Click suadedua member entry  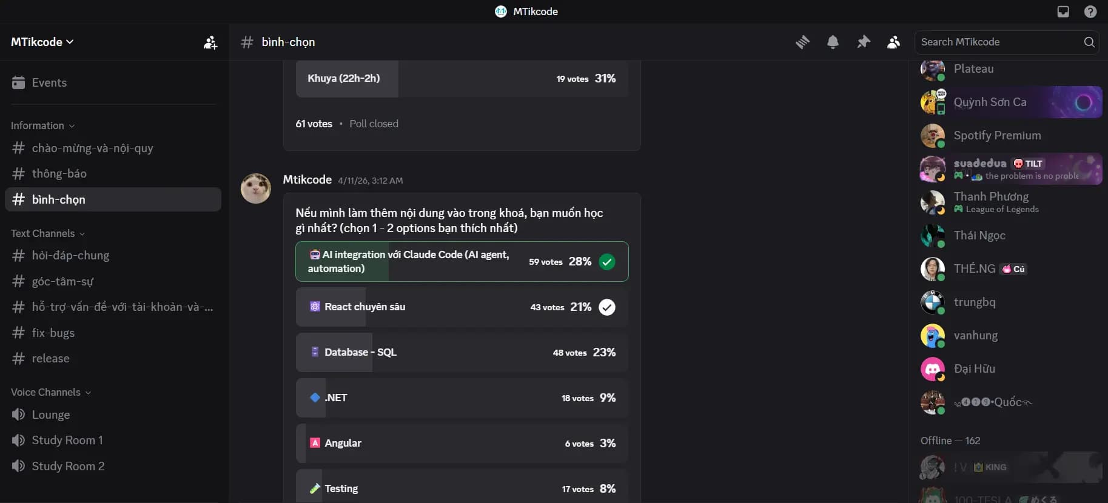[1010, 169]
